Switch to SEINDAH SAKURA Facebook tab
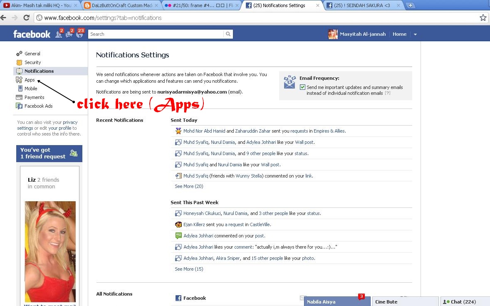This screenshot has height=306, width=490. 363,5
